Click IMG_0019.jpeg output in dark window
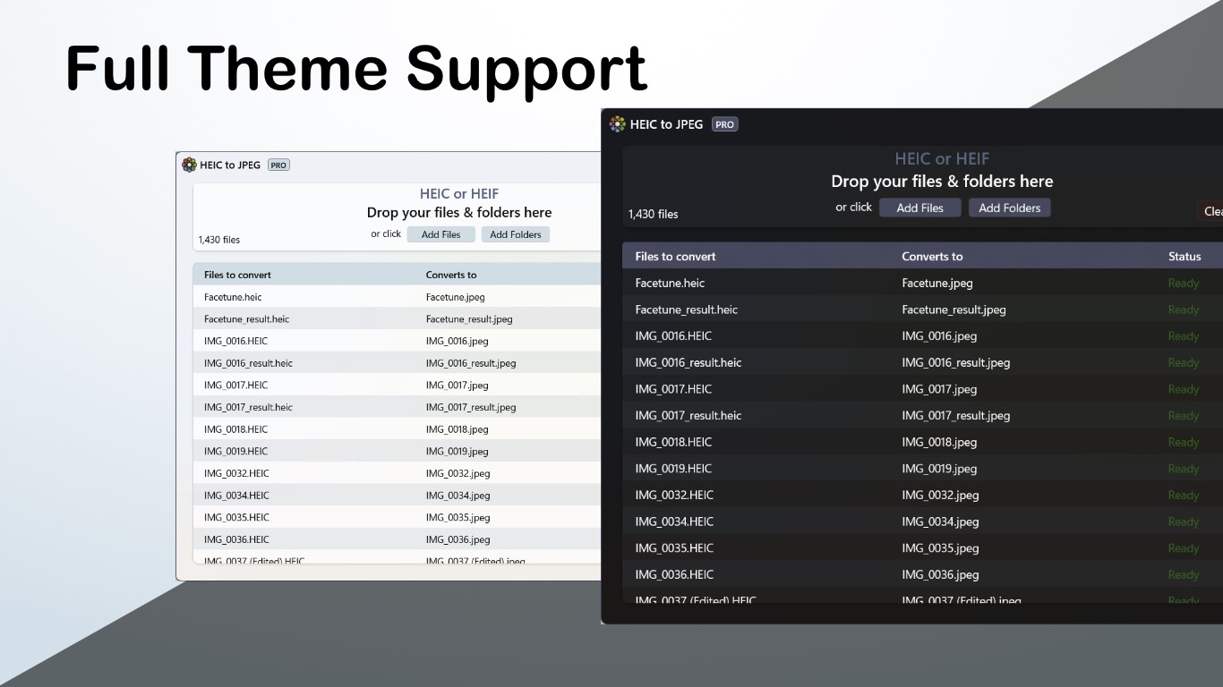Viewport: 1223px width, 687px height. pos(939,469)
